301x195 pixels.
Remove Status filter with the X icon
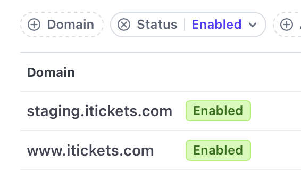click(x=124, y=25)
